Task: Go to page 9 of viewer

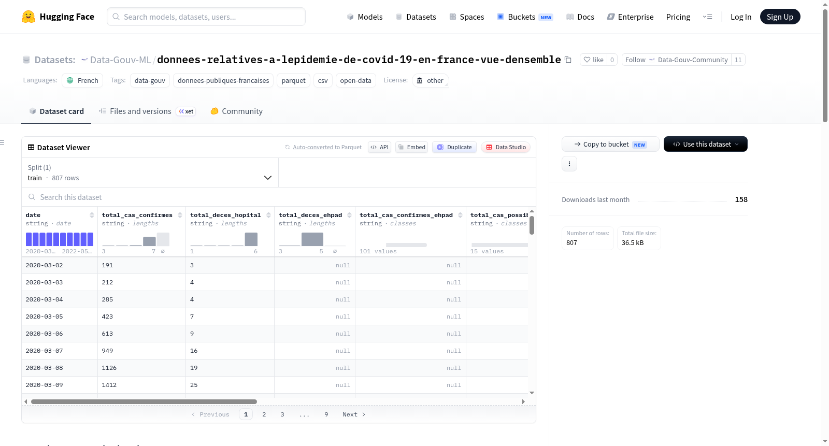Action: pos(326,414)
